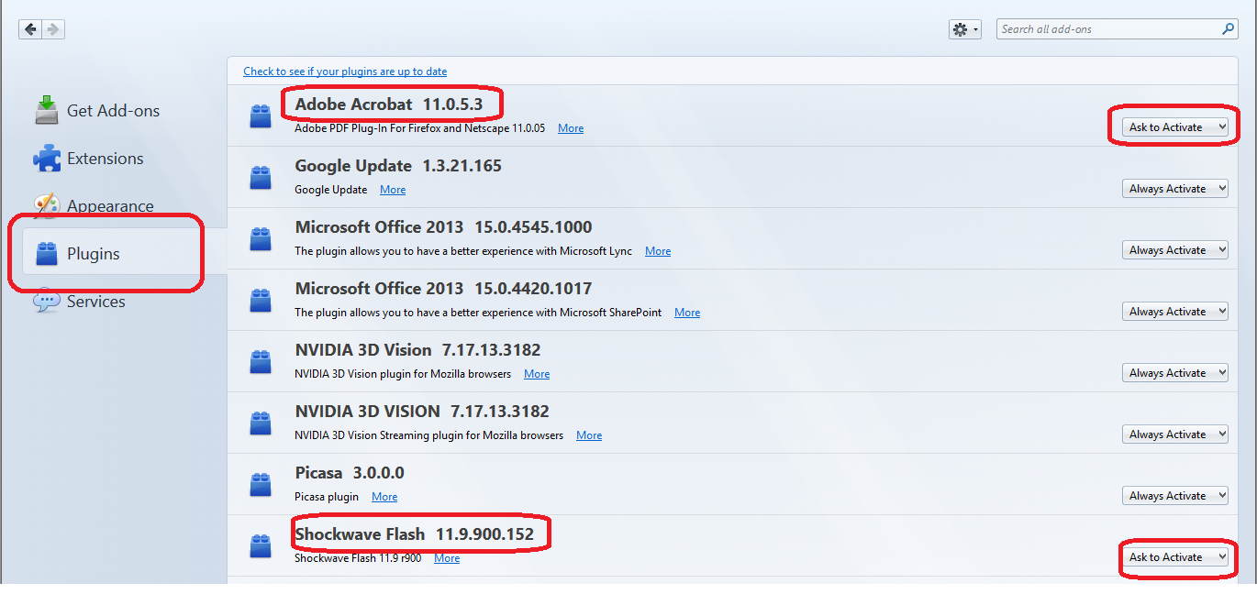The image size is (1257, 594).
Task: Select the Google Update 1.3.21.165 title
Action: coord(398,166)
